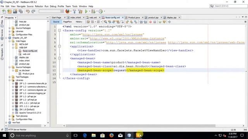Click the Shift Line Left icon

(x=141, y=22)
